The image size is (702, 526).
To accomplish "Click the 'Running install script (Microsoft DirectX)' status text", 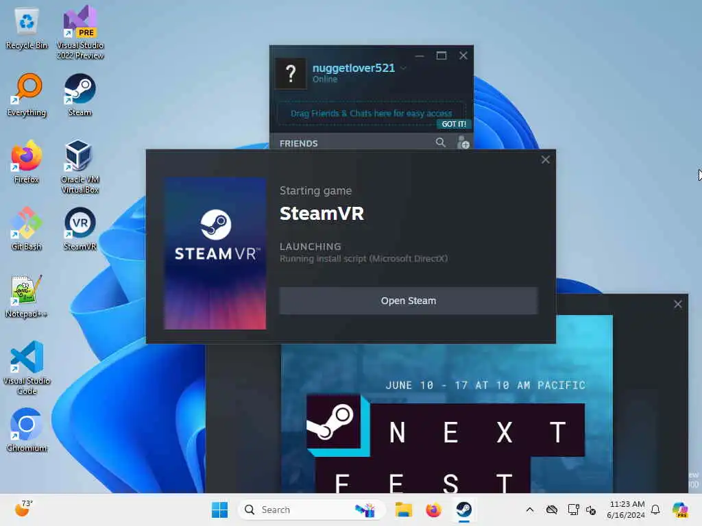I will 363,258.
